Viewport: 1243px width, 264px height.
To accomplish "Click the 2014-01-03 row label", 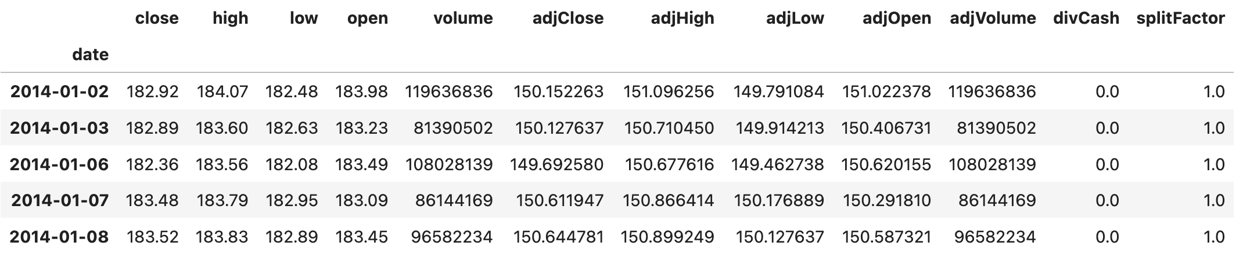I will tap(59, 128).
